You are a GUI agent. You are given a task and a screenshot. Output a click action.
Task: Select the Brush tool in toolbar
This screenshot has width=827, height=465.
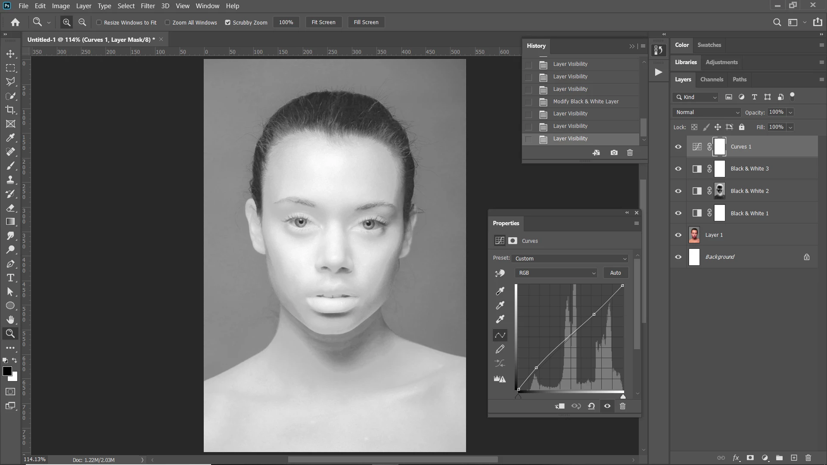tap(10, 166)
